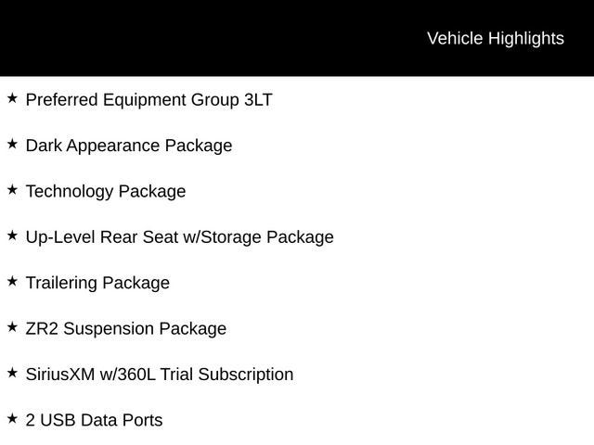Click SiriusXM w/360L Trial Subscription text

pos(160,375)
